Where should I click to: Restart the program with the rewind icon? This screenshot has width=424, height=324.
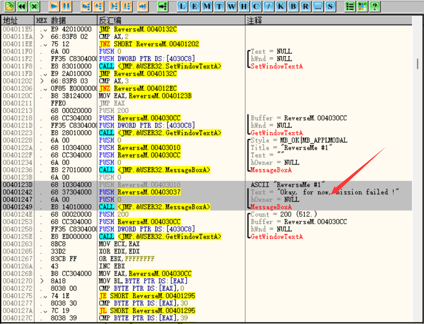coord(22,6)
